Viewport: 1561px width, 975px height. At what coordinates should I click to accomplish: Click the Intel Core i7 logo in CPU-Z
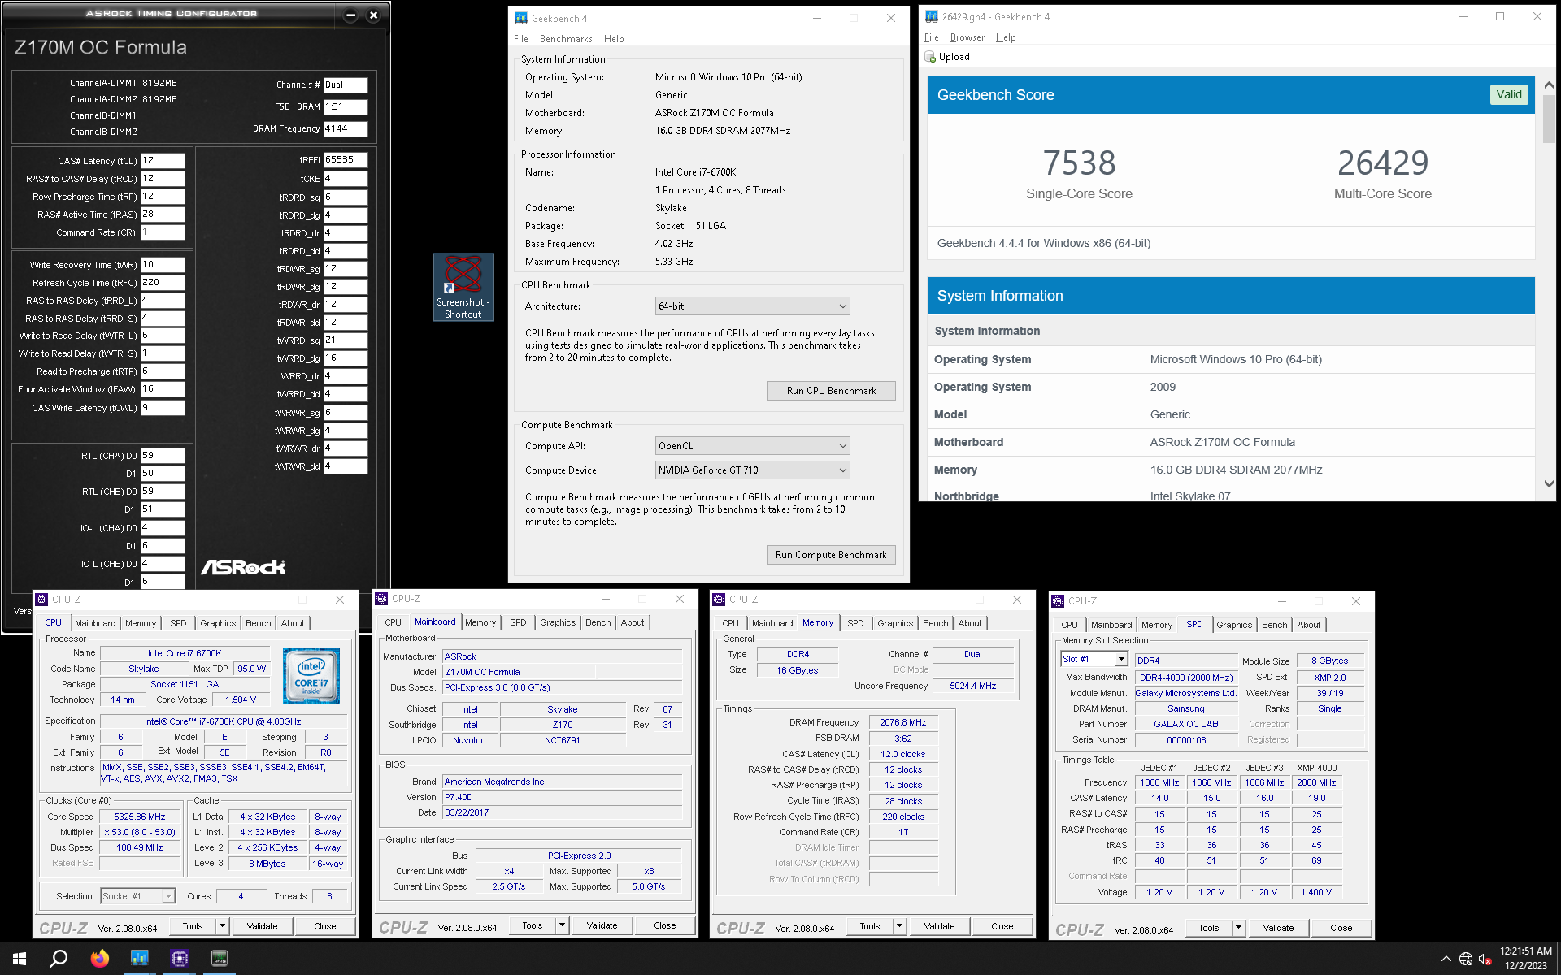point(311,675)
